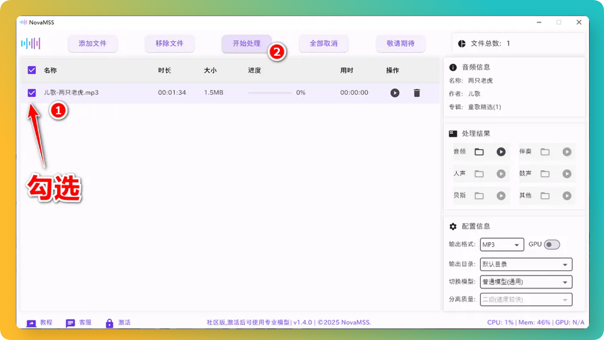Click the 敬请期待 button
Screen dimensions: 604x340
tap(401, 43)
